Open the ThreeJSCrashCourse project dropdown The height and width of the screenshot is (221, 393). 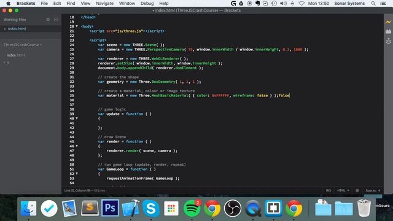23,45
